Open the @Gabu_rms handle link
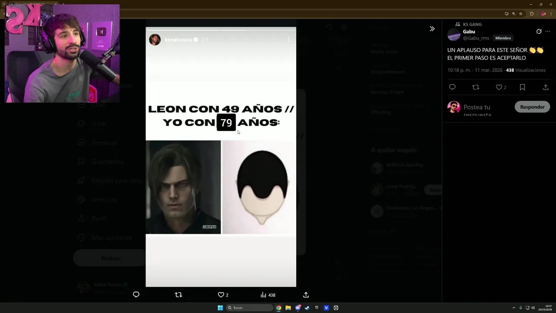Image resolution: width=556 pixels, height=313 pixels. [x=476, y=38]
